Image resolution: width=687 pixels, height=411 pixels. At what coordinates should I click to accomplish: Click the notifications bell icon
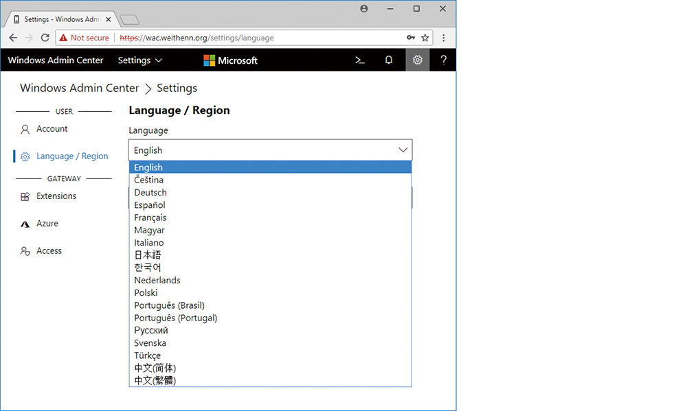click(389, 60)
